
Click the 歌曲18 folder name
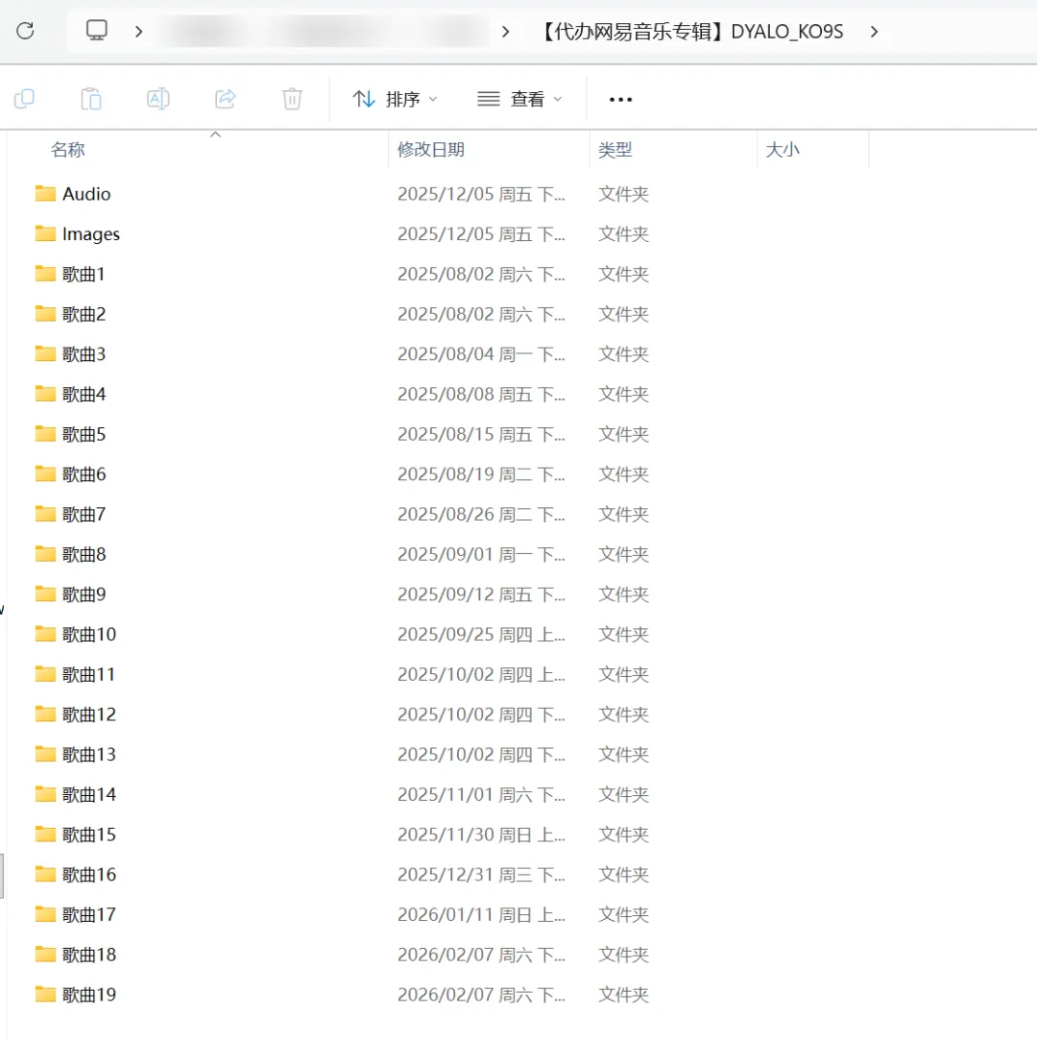coord(89,955)
